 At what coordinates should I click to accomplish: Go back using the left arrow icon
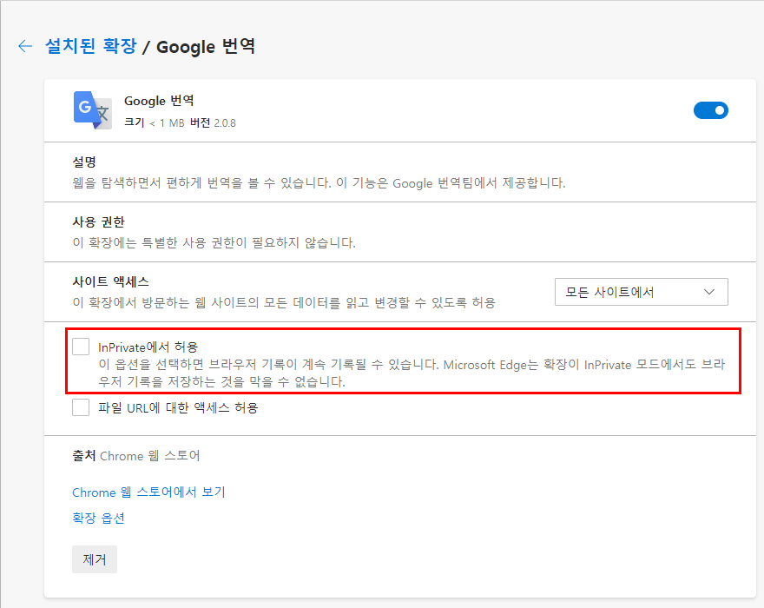click(25, 46)
